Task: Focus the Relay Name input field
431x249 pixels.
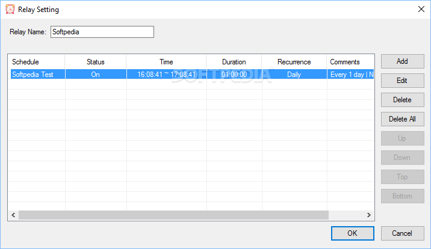Action: tap(102, 32)
